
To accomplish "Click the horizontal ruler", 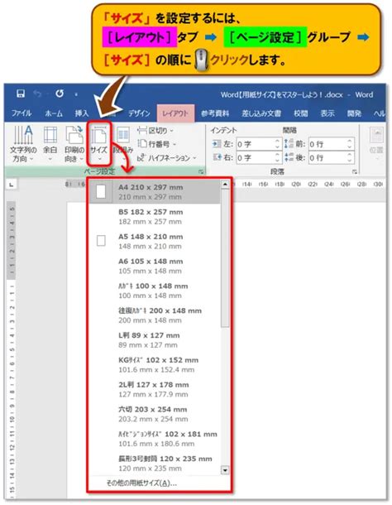I will point(310,185).
